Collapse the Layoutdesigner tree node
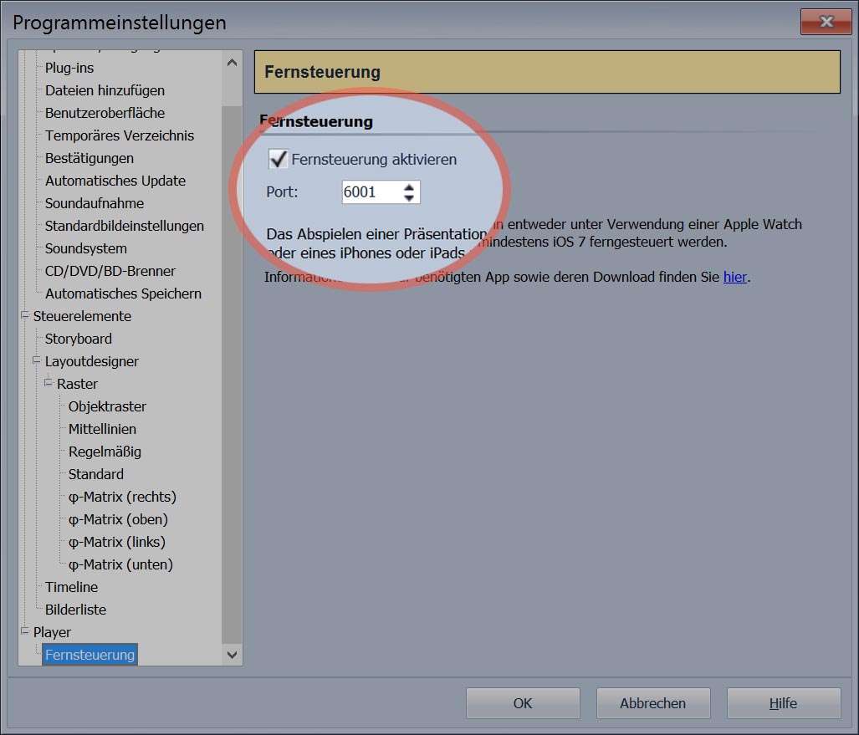 (x=36, y=361)
